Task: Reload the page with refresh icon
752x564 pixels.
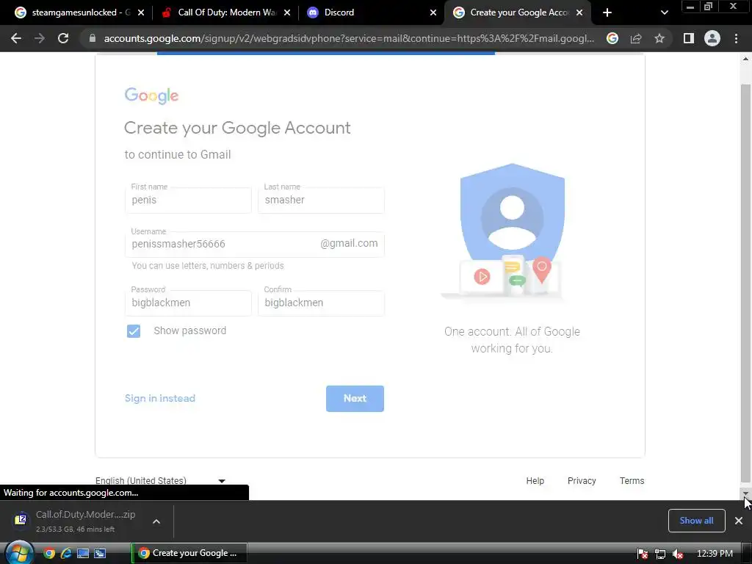Action: (63, 38)
